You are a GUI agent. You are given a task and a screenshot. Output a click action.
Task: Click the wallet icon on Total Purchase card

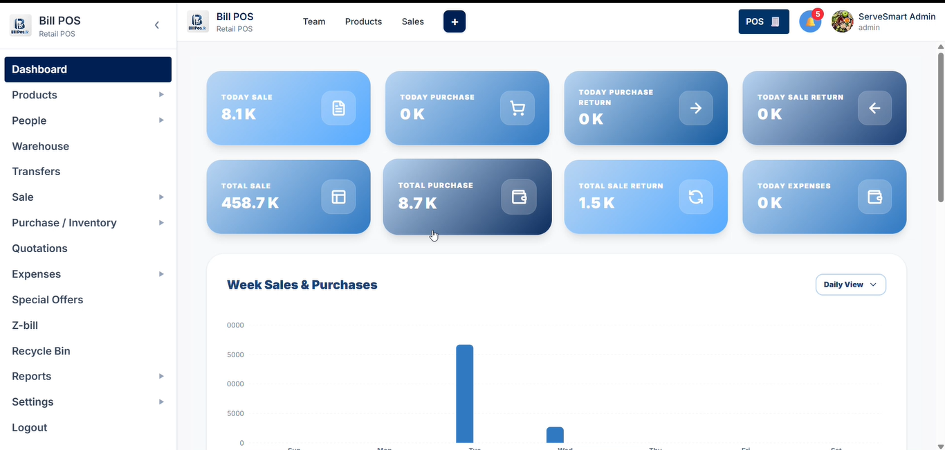(x=519, y=197)
